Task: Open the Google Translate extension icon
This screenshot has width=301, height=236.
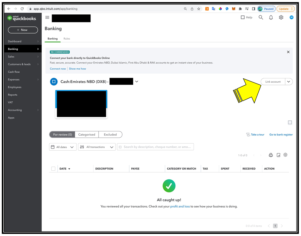Action: [214, 9]
